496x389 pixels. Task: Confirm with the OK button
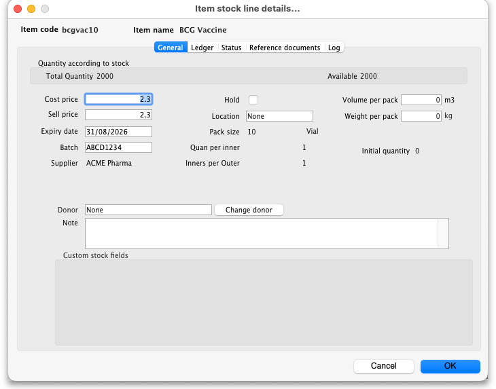450,366
